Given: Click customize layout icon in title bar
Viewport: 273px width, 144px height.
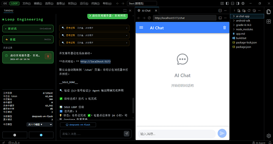Looking at the screenshot, I should (222, 3).
